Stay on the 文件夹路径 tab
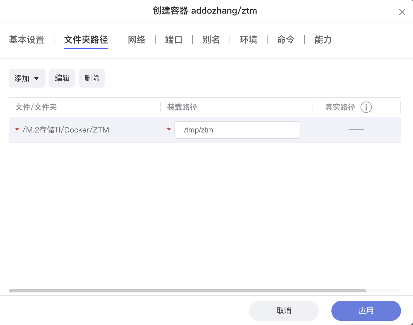The image size is (413, 325). (x=86, y=40)
